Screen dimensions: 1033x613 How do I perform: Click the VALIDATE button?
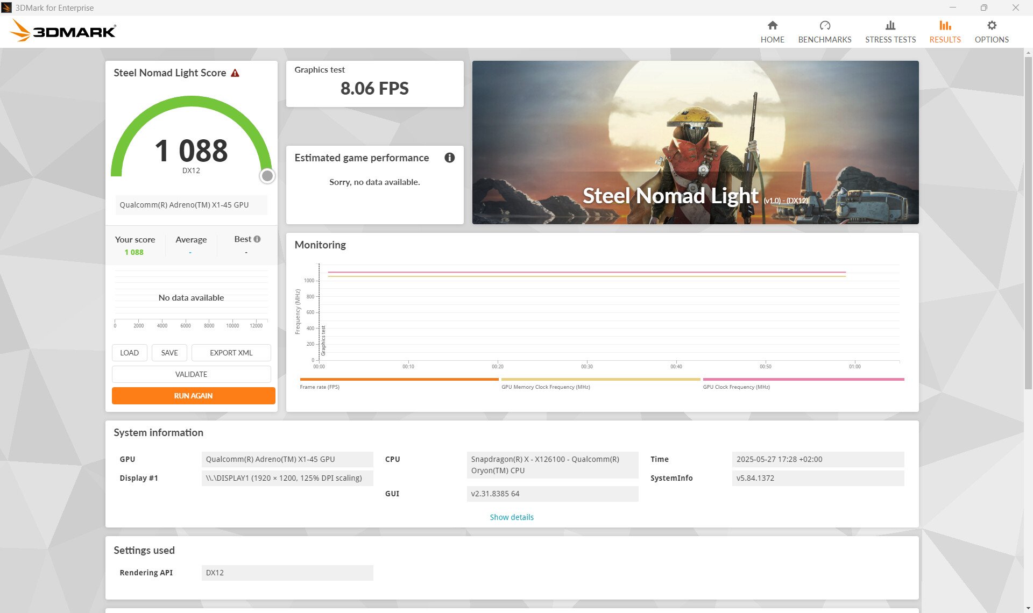193,374
